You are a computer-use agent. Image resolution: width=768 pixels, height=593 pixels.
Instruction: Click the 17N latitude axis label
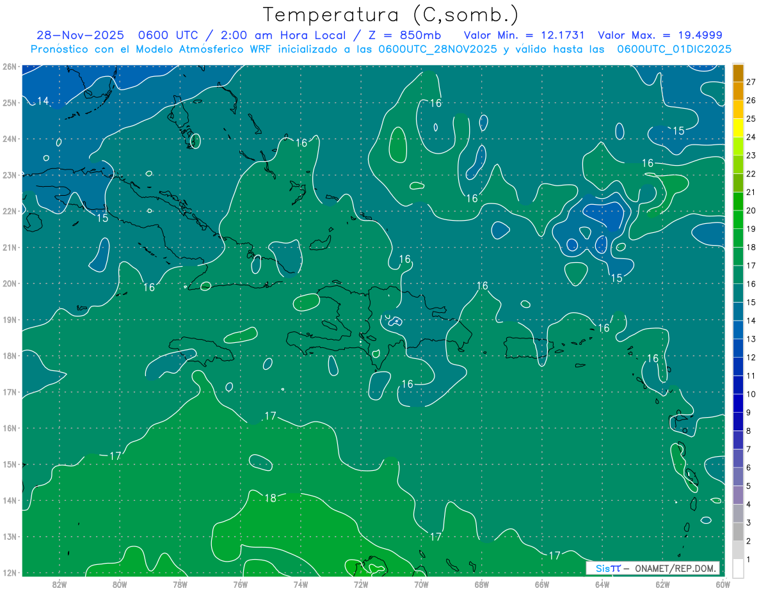(x=9, y=391)
